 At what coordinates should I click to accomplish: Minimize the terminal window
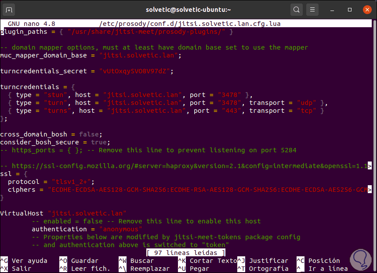(332, 10)
